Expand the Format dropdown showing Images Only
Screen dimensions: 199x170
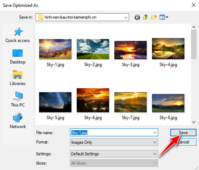point(114,142)
